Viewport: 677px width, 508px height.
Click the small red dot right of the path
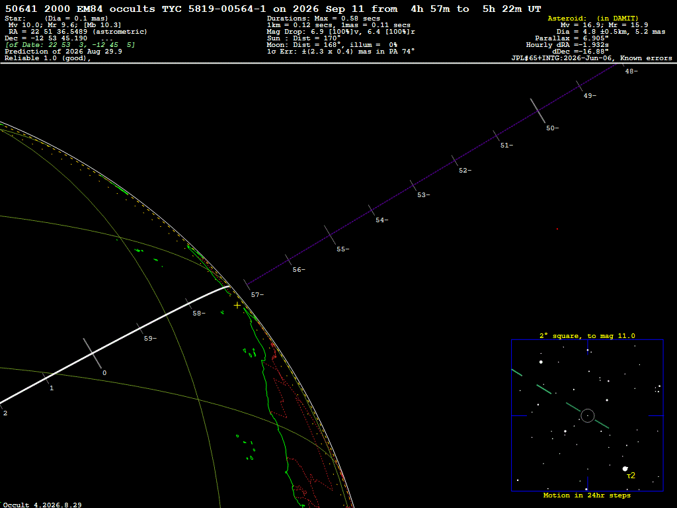557,229
